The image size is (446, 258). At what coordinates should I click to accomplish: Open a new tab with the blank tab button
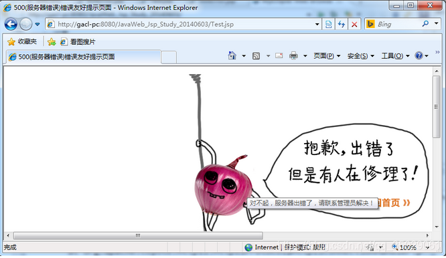coord(169,57)
